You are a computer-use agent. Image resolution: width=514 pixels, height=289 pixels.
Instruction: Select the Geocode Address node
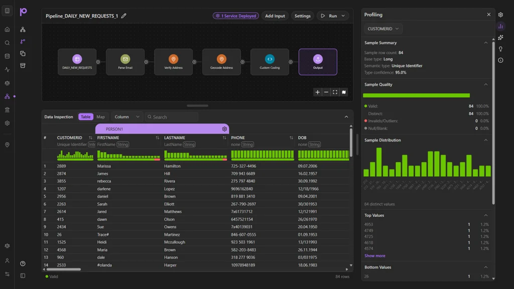click(x=221, y=62)
